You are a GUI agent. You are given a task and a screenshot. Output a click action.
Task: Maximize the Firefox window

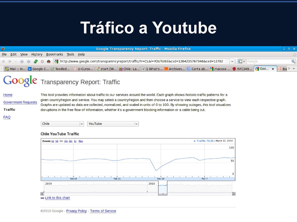(x=289, y=49)
